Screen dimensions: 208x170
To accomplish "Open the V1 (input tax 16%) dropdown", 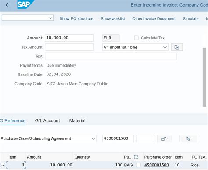I will click(x=135, y=47).
